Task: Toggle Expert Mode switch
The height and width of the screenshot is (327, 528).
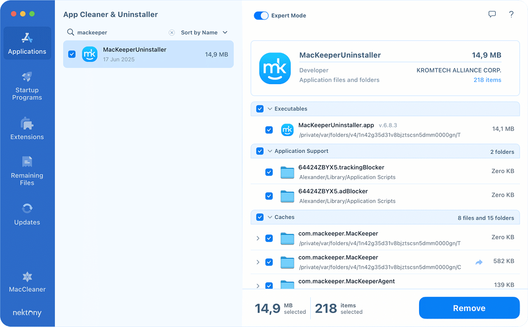Action: [261, 15]
